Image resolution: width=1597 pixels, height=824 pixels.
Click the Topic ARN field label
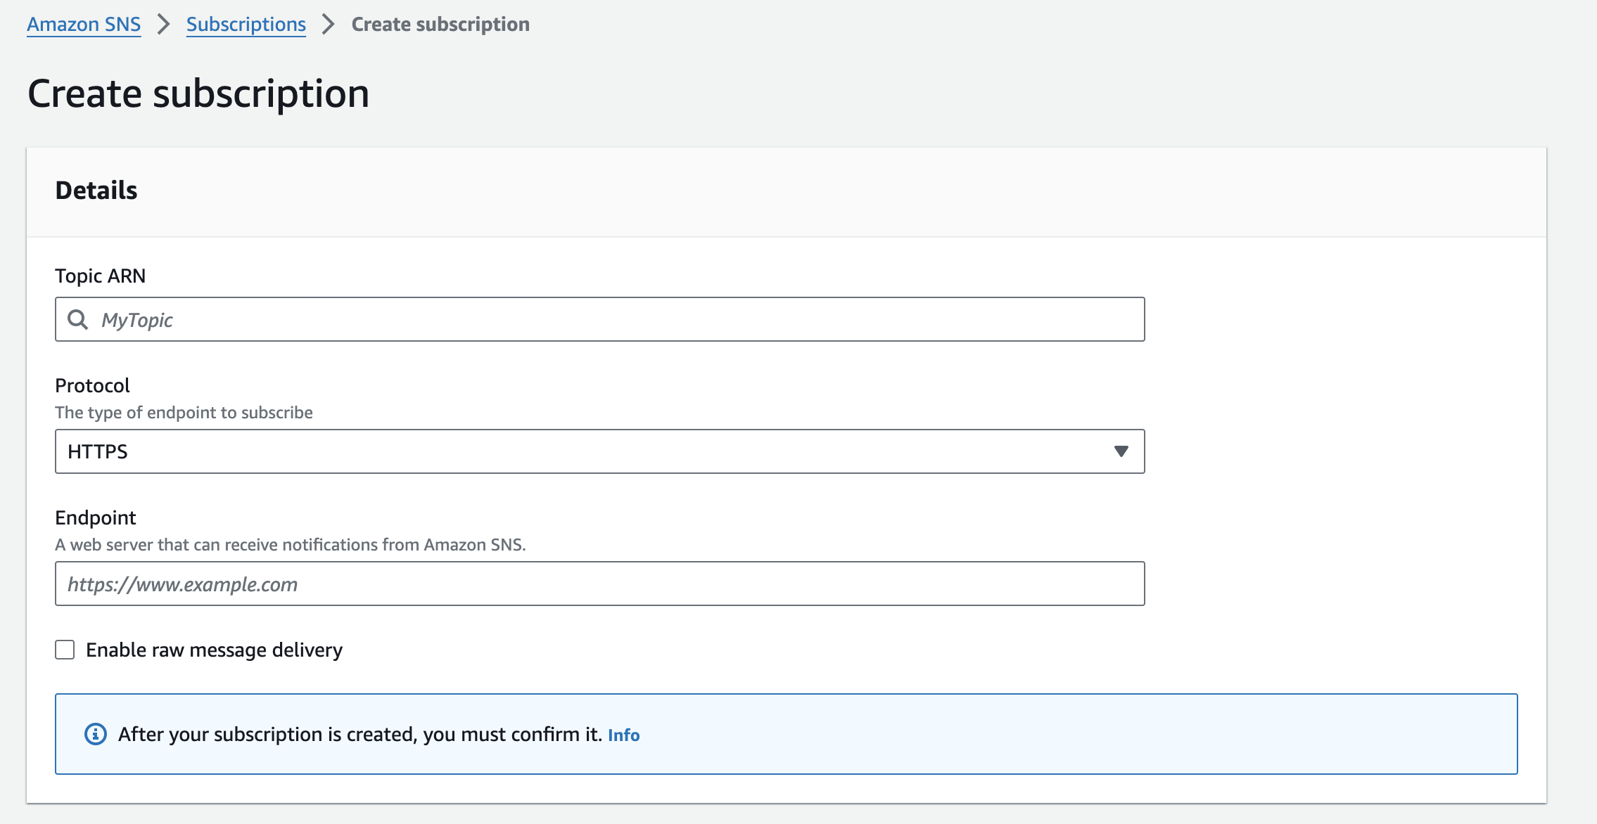point(101,276)
